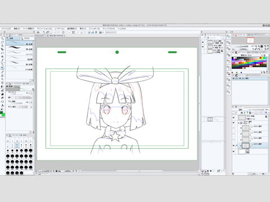
Task: Open the 編集 menu
Action: [17, 29]
